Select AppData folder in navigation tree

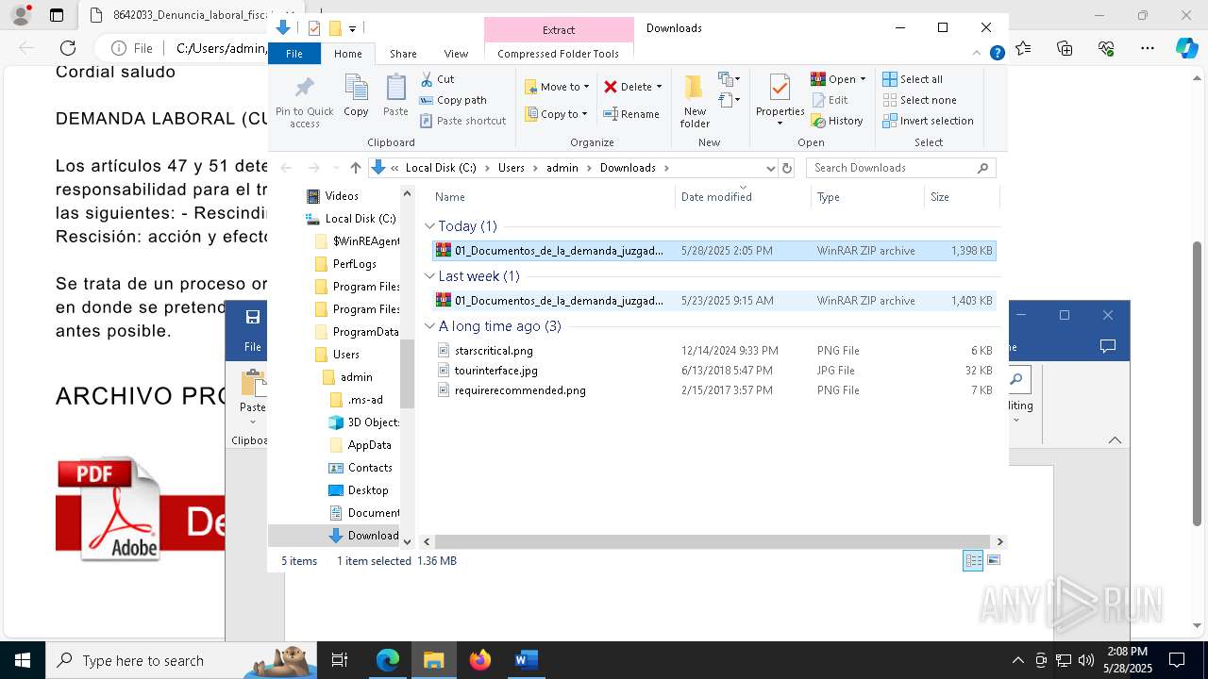(x=360, y=445)
